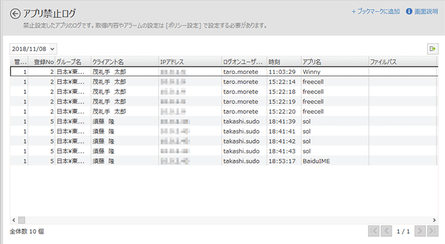Click 茂礼手 太郎 in the 11:03:29 row

point(109,71)
